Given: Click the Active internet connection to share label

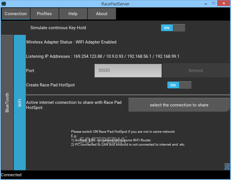Looking at the screenshot, I should point(74,105).
